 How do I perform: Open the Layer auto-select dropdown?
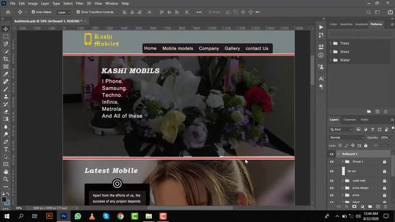(x=64, y=12)
